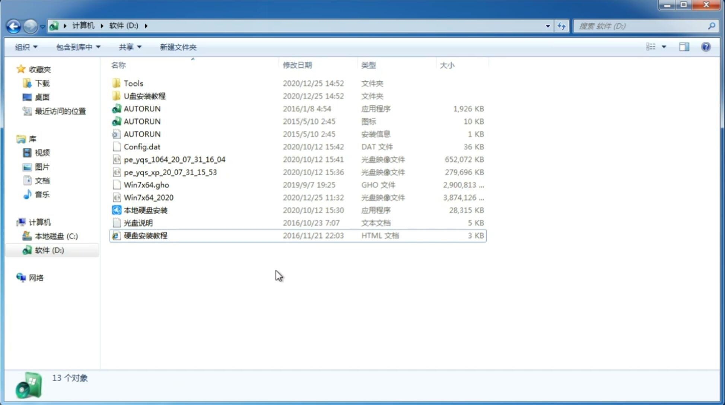Open the Tools folder
The image size is (725, 405).
point(133,83)
